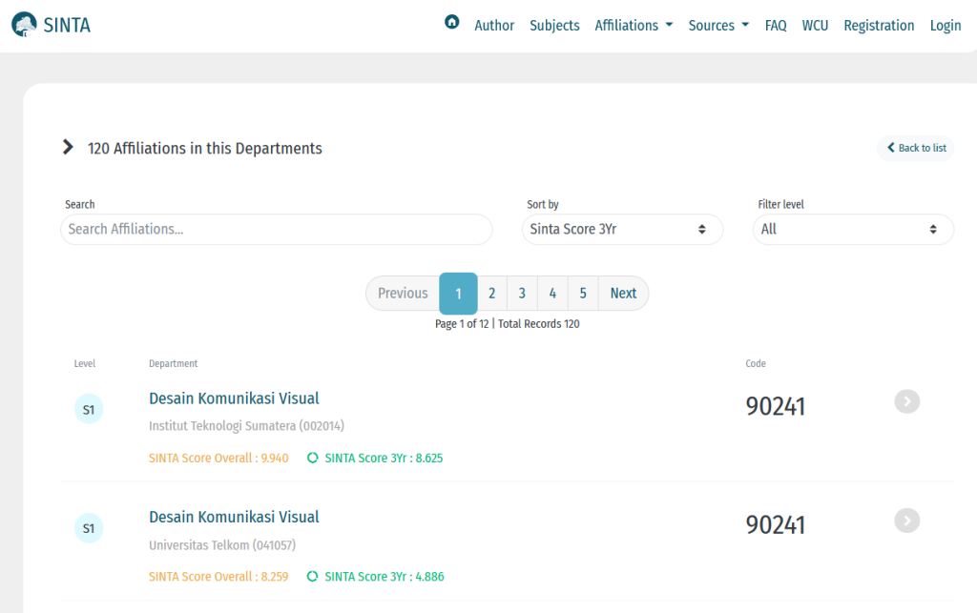The image size is (977, 613).
Task: Click the Level column header
Action: tap(85, 363)
